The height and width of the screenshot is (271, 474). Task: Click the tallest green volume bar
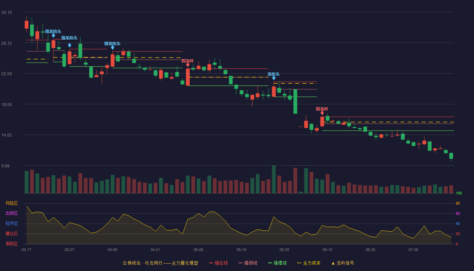[274, 179]
